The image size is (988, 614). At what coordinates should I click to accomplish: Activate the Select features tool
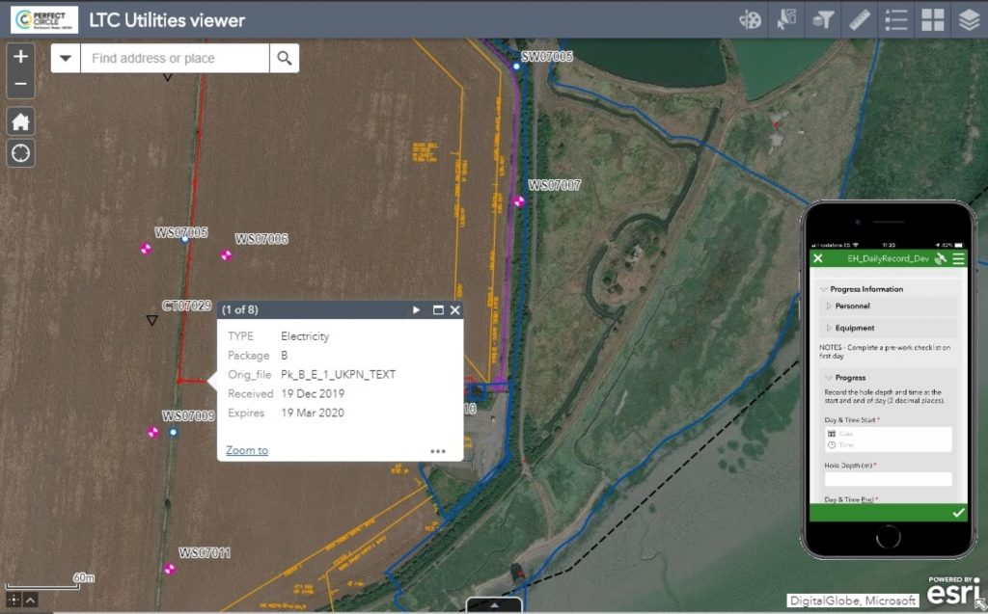pyautogui.click(x=786, y=19)
